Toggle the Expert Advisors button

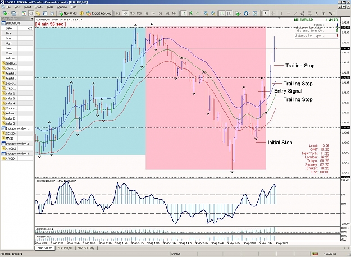click(x=99, y=13)
